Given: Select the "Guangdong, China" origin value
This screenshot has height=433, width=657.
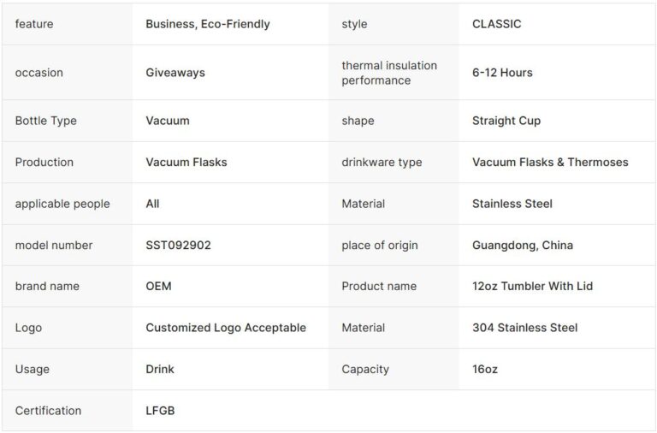Looking at the screenshot, I should click(523, 245).
